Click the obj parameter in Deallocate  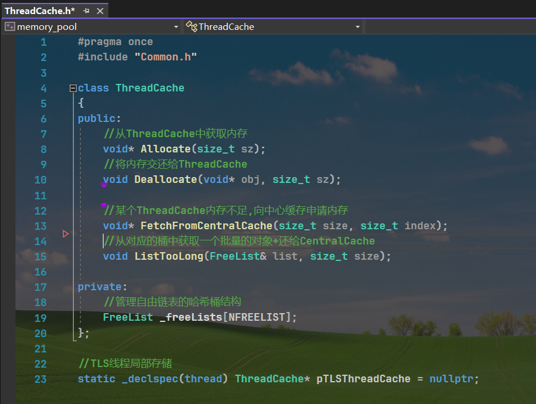(250, 179)
